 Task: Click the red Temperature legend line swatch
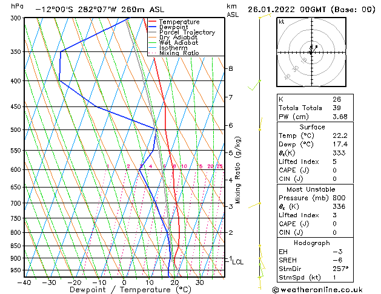153,22
